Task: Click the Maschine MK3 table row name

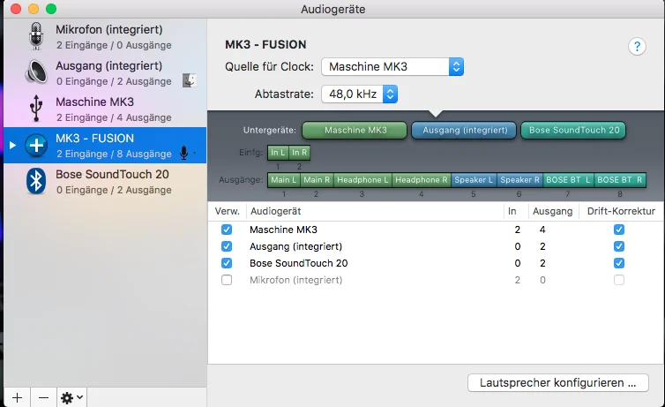Action: 283,230
